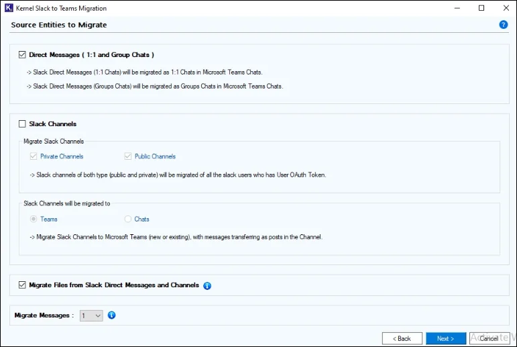Click info icon beside Migrate Files option
This screenshot has height=347, width=517.
point(207,286)
